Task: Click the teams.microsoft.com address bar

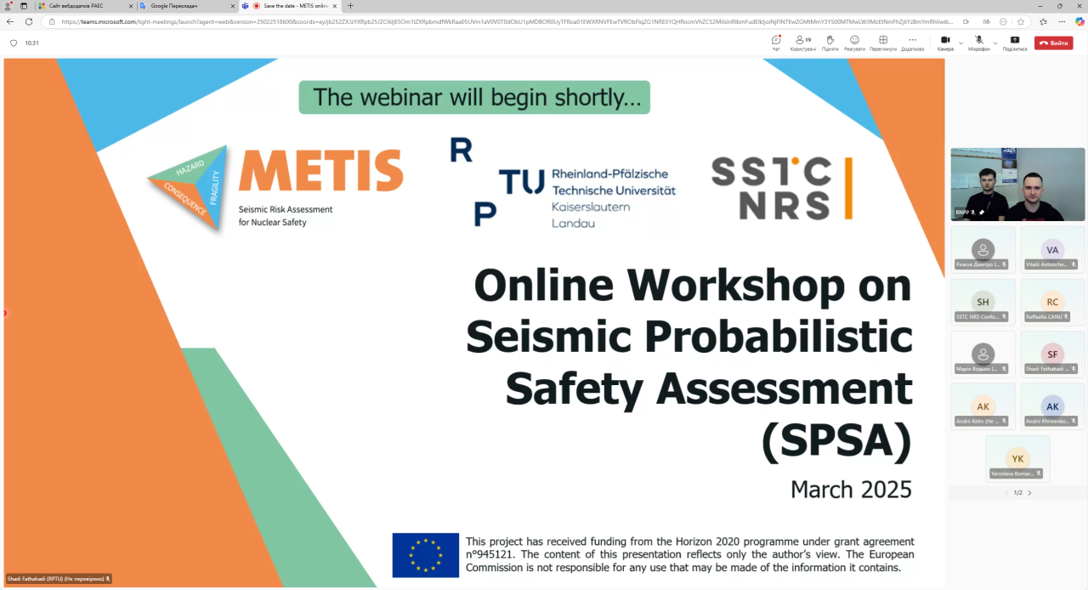Action: point(506,21)
